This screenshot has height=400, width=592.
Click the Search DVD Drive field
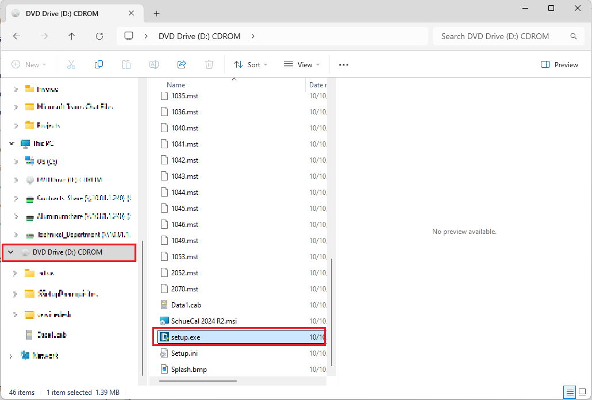point(500,36)
